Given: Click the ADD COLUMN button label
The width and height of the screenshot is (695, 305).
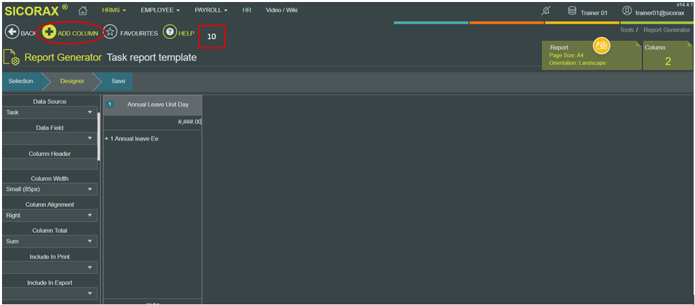Looking at the screenshot, I should tap(78, 33).
